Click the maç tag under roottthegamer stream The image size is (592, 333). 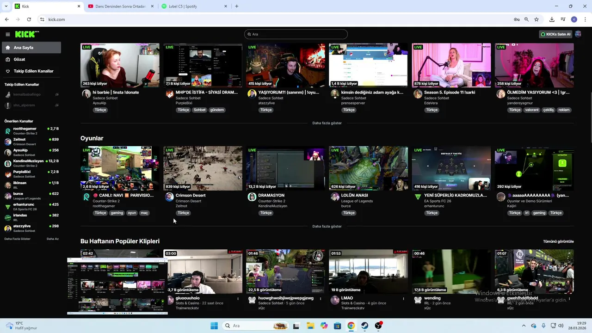click(144, 213)
